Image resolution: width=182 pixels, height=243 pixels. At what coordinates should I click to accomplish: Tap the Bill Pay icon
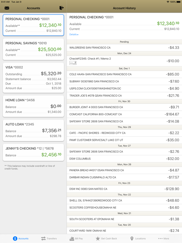(72, 239)
